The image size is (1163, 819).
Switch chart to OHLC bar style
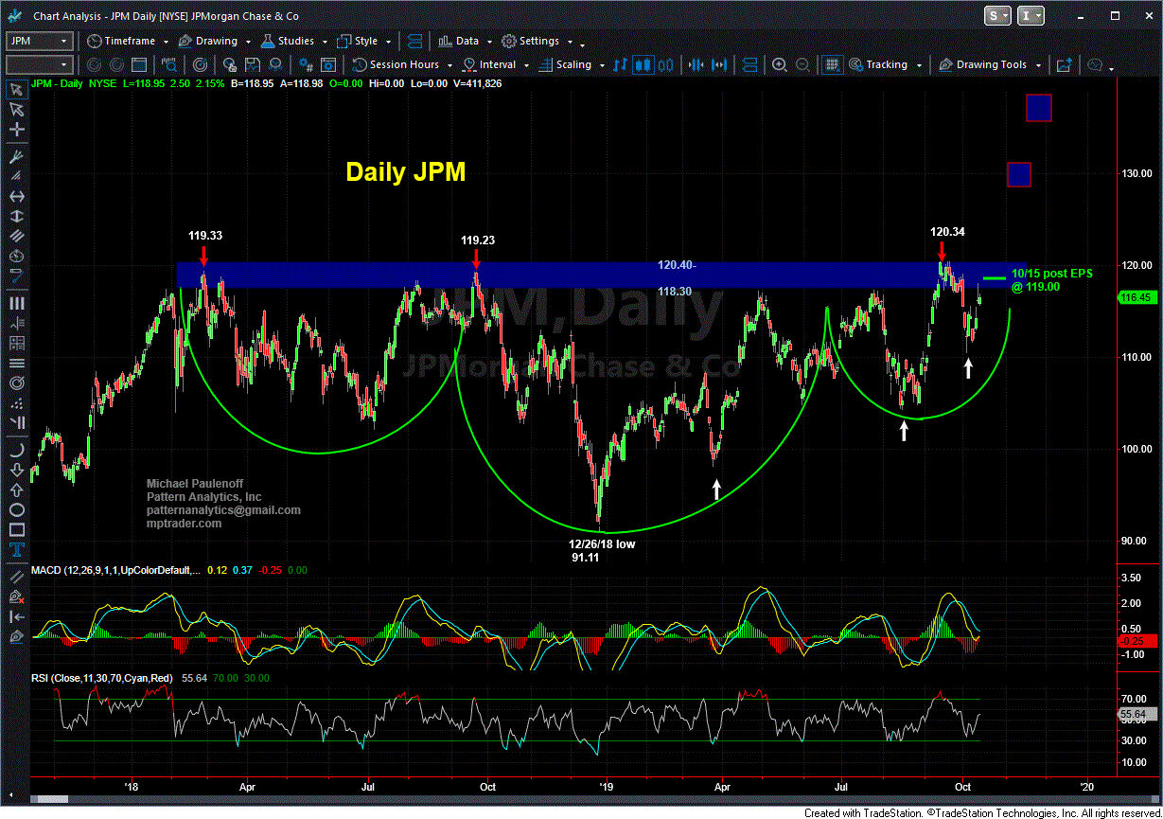click(x=621, y=64)
